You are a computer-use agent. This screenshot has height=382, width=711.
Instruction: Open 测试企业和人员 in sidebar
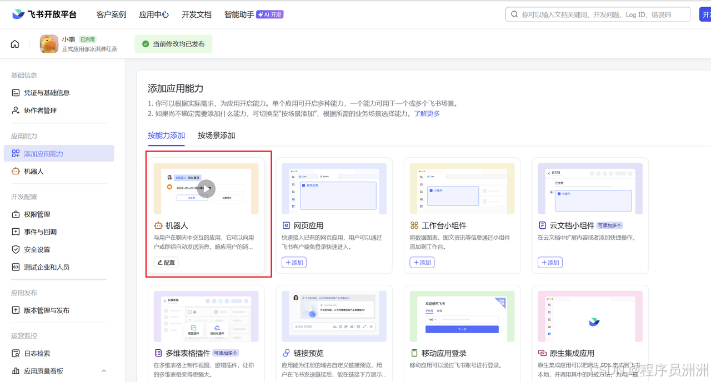coord(59,267)
